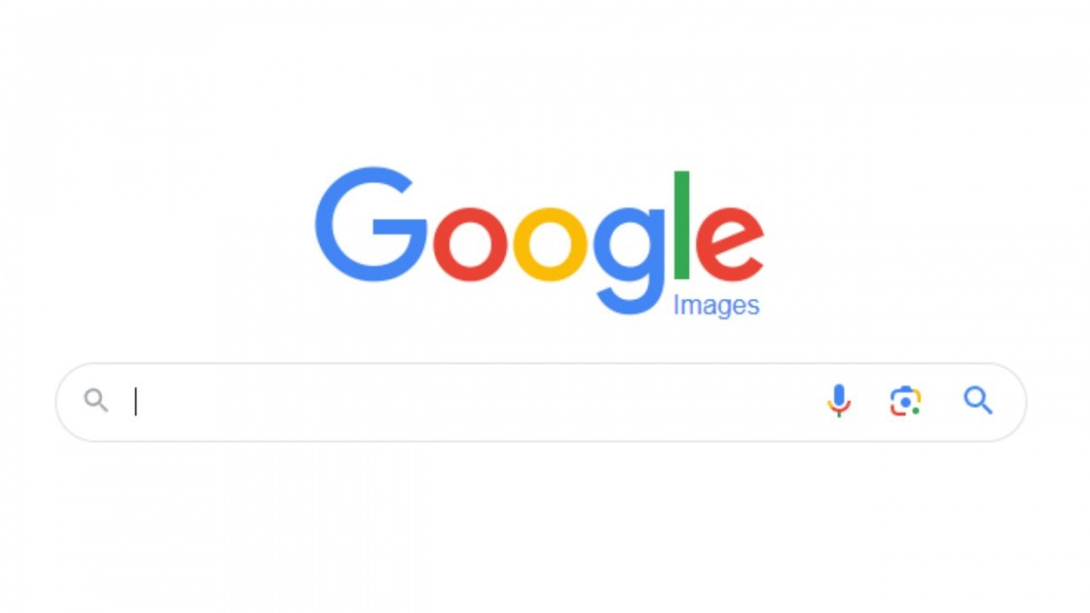Click the gray magnifier icon in search box

coord(96,400)
